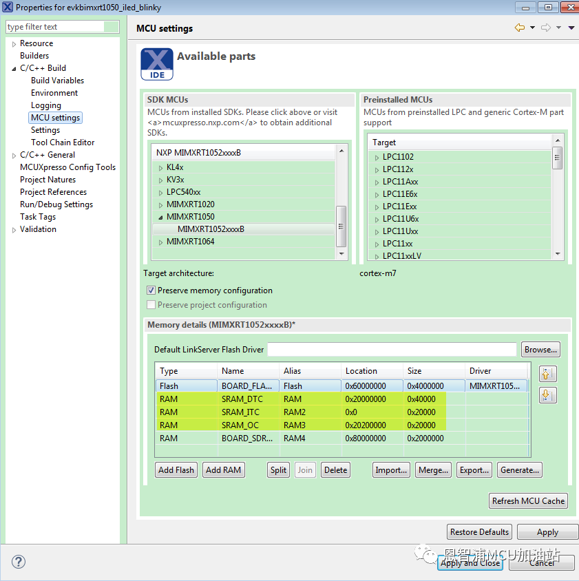Open MCUXpresso Config Tools page
This screenshot has height=581, width=579.
68,167
